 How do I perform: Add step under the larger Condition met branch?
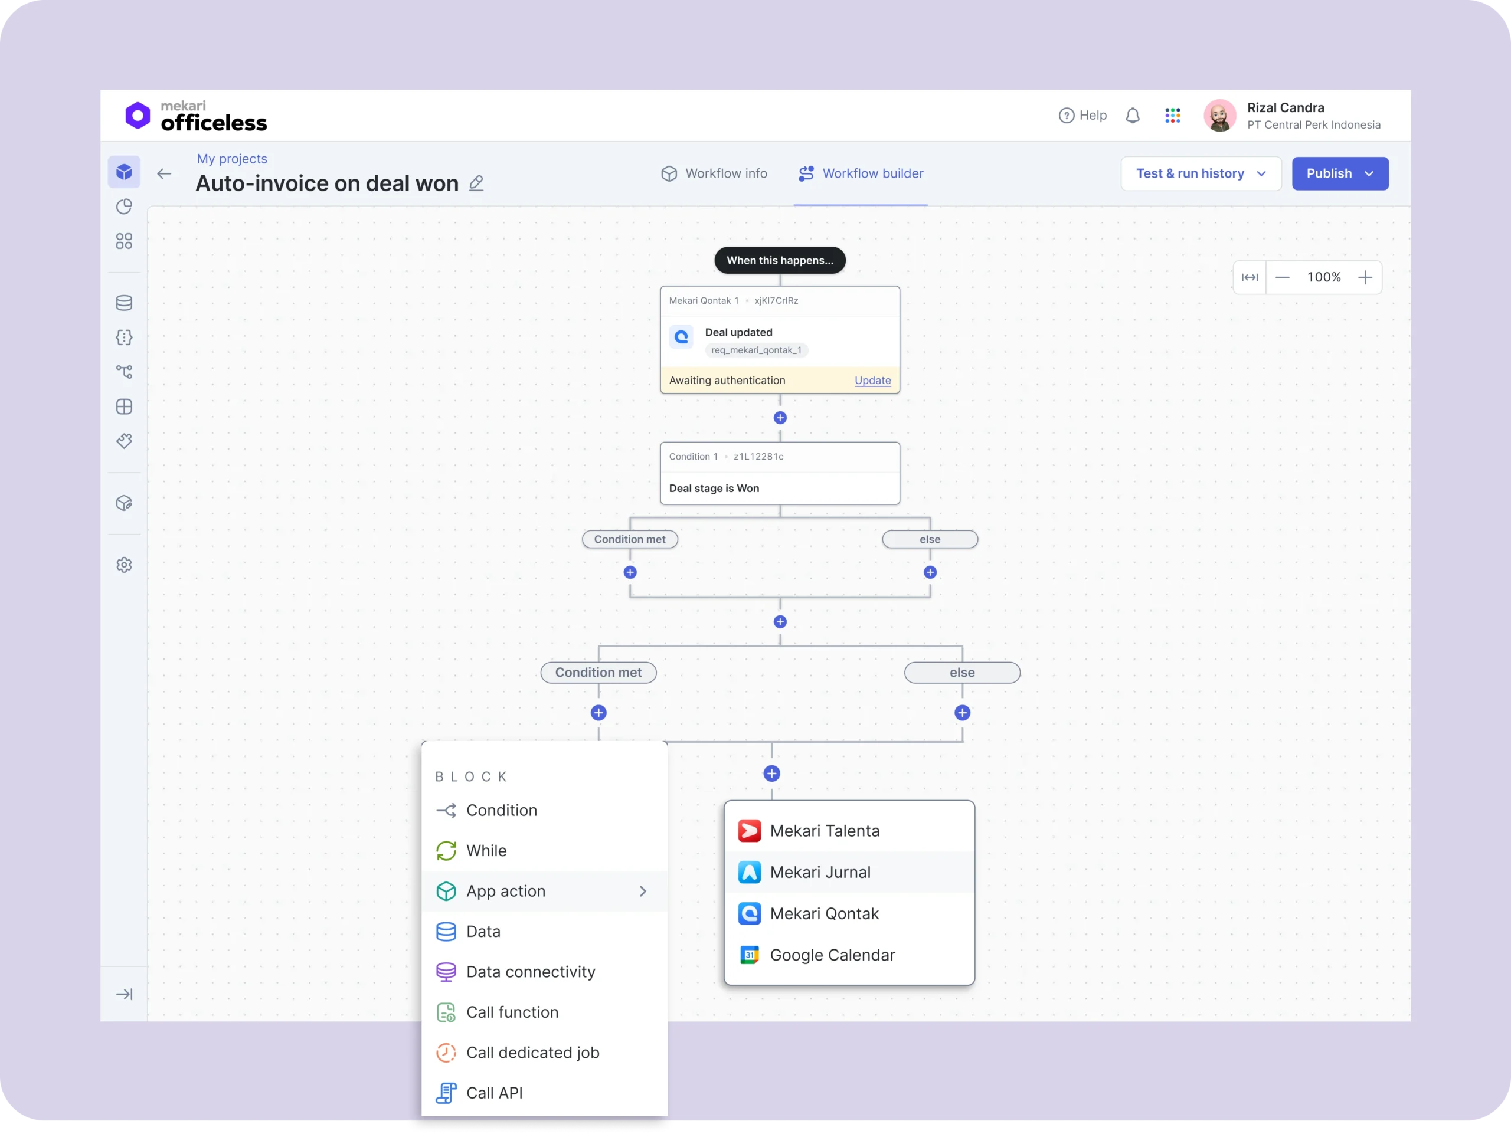598,713
